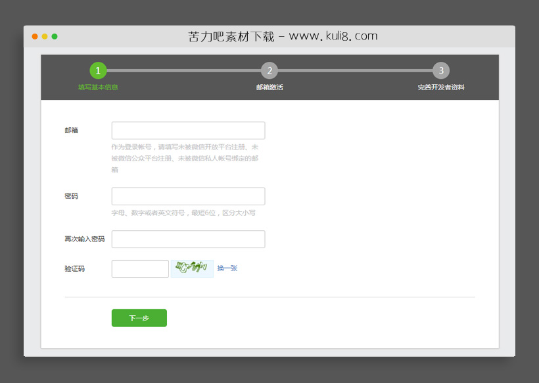Click the 邮箱 field label
The height and width of the screenshot is (383, 539).
pos(71,130)
